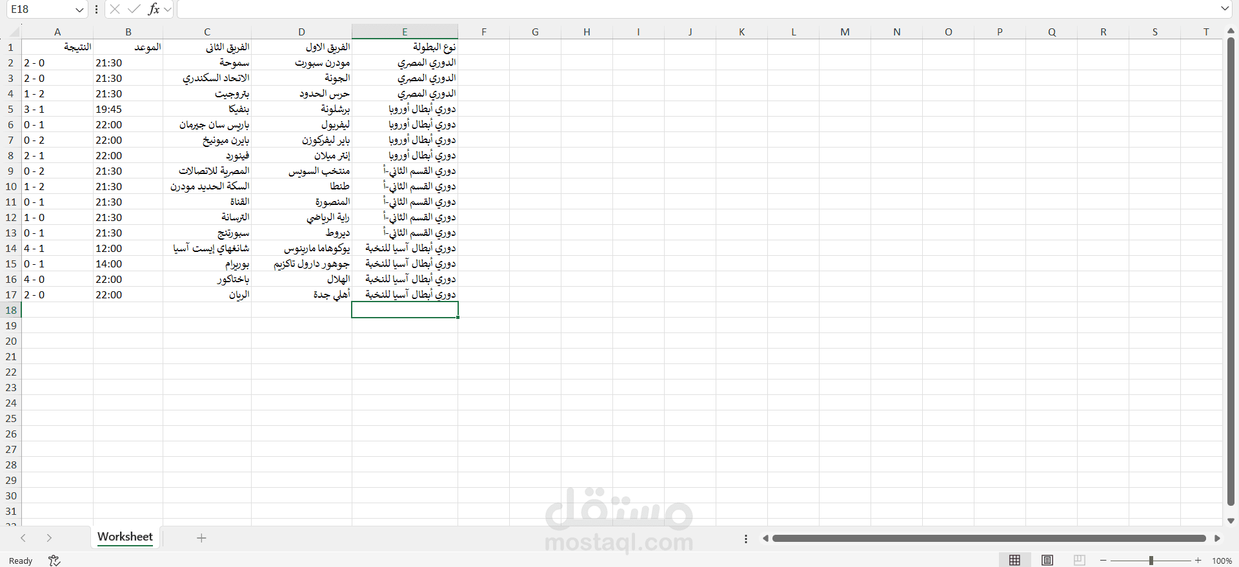The height and width of the screenshot is (567, 1239).
Task: Click the horizontal scrollbar thumb
Action: tap(989, 539)
